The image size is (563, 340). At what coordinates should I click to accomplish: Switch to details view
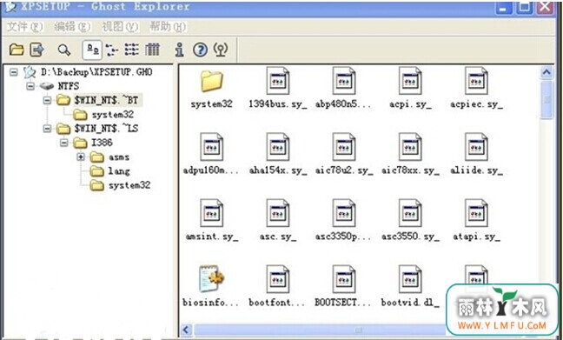(x=152, y=50)
